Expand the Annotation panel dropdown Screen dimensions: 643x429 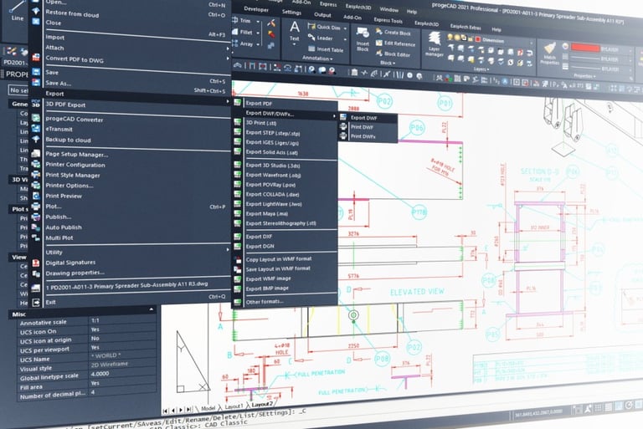tap(317, 59)
